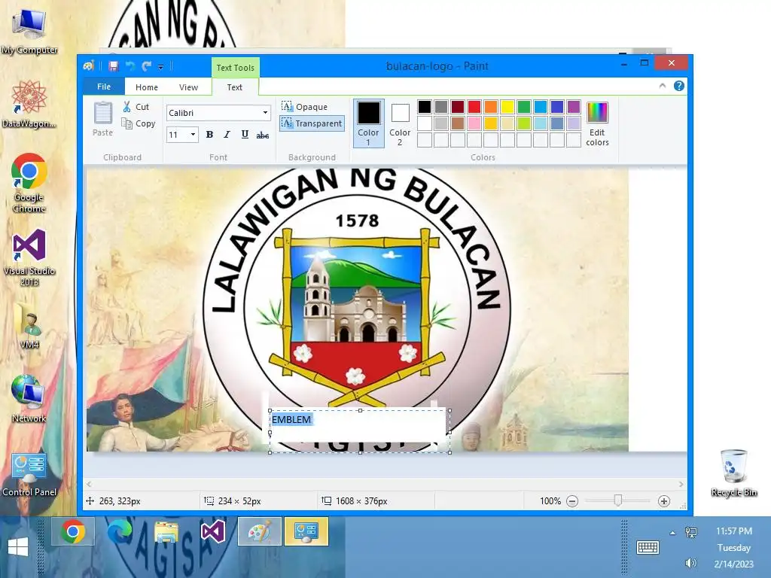This screenshot has height=578, width=771.
Task: Open the font size dropdown
Action: [x=194, y=135]
